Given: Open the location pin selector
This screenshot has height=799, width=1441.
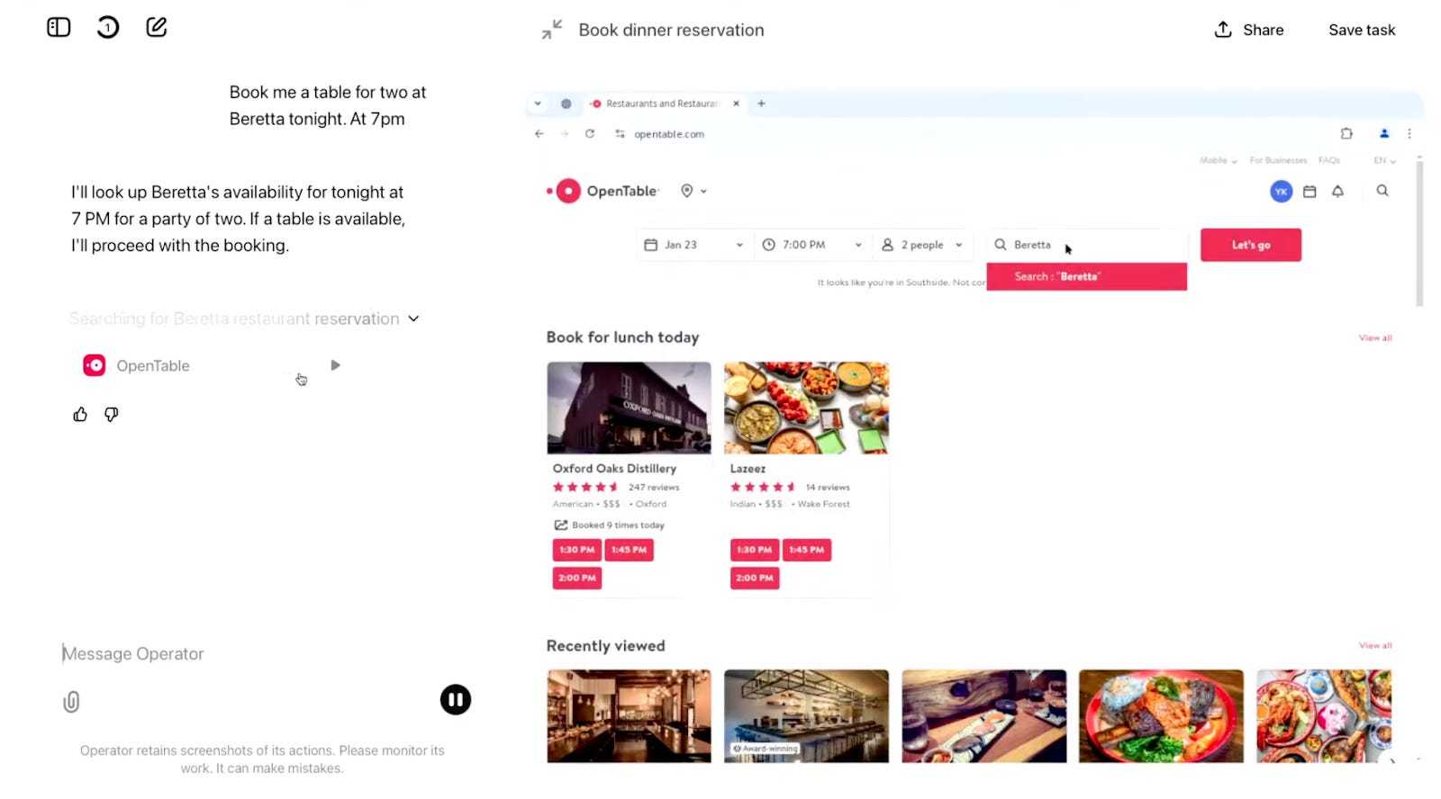Looking at the screenshot, I should 687,191.
